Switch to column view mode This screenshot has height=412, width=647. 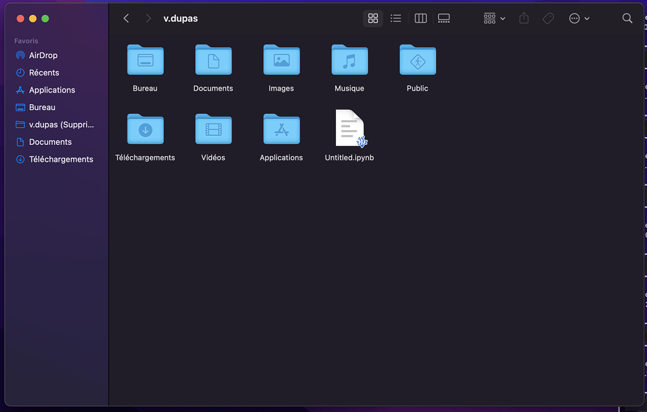421,19
